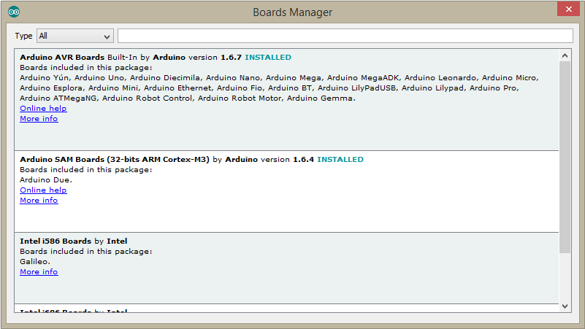Open the Type filter dropdown
This screenshot has height=329, width=585.
point(75,36)
